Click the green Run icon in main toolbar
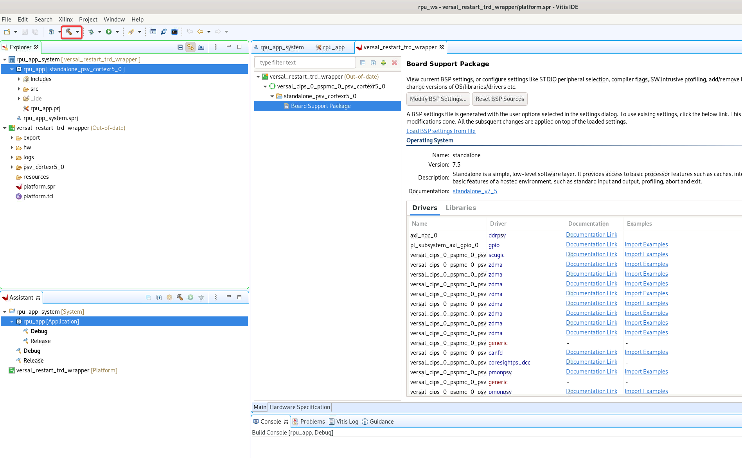The image size is (742, 458). 109,32
